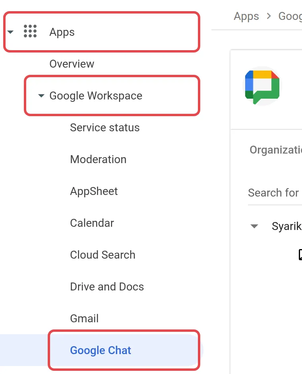Select Google Chat in sidebar
The width and height of the screenshot is (302, 374).
coord(101,351)
